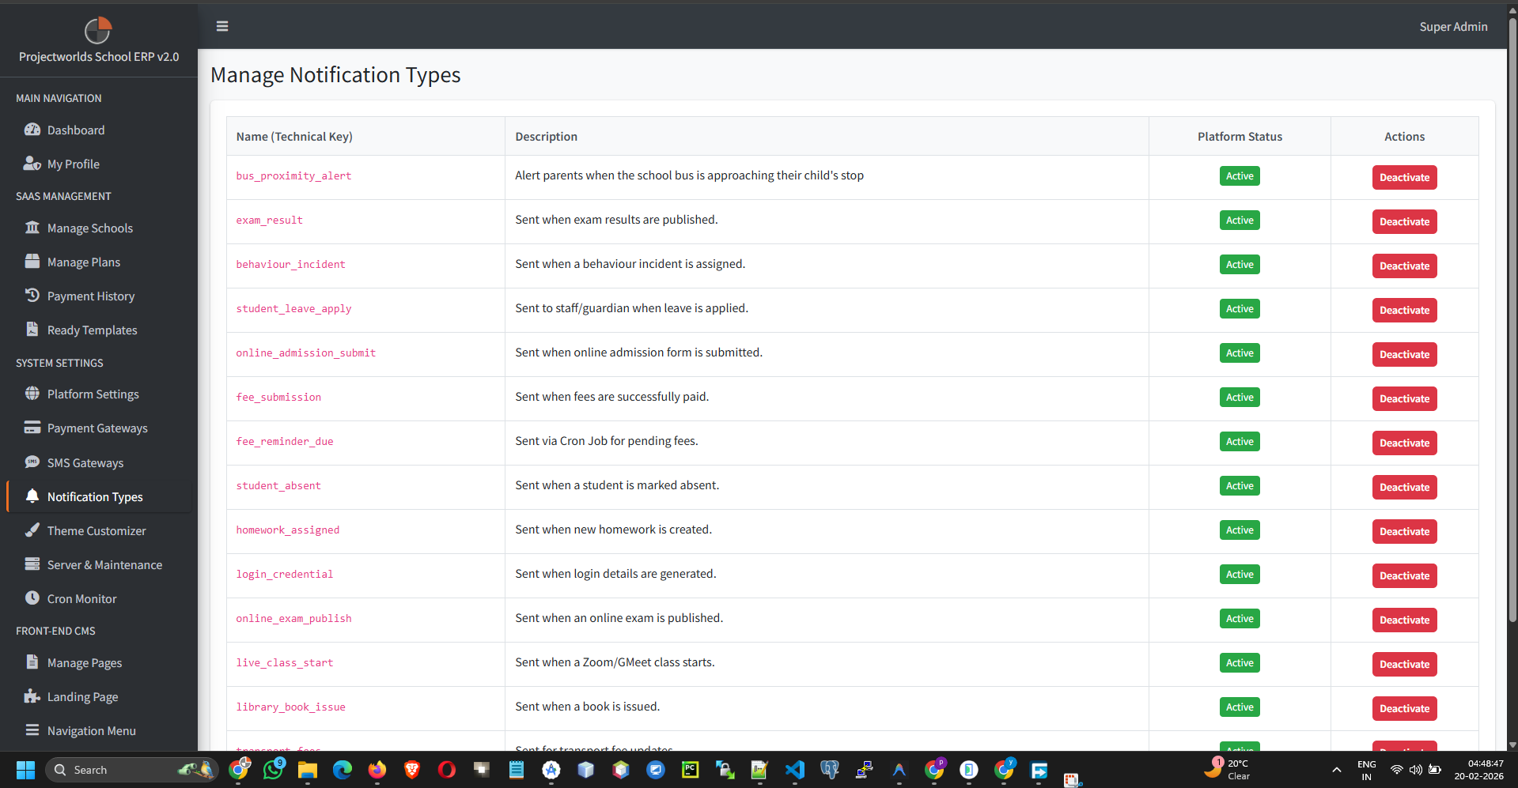Open the bus_proximity_alert technical key link
This screenshot has width=1518, height=788.
(293, 175)
